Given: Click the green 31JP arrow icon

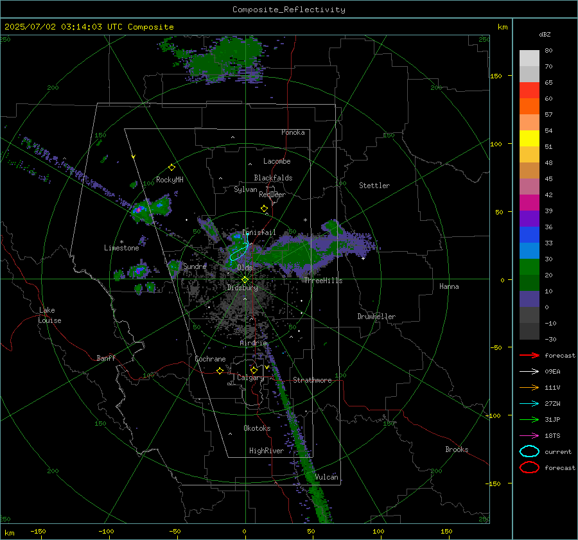Looking at the screenshot, I should [x=529, y=419].
